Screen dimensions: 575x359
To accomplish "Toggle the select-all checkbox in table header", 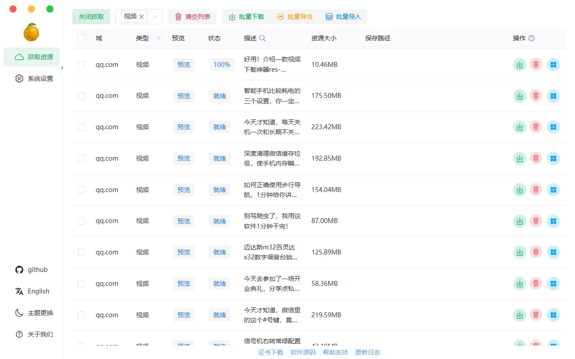I will click(x=81, y=38).
